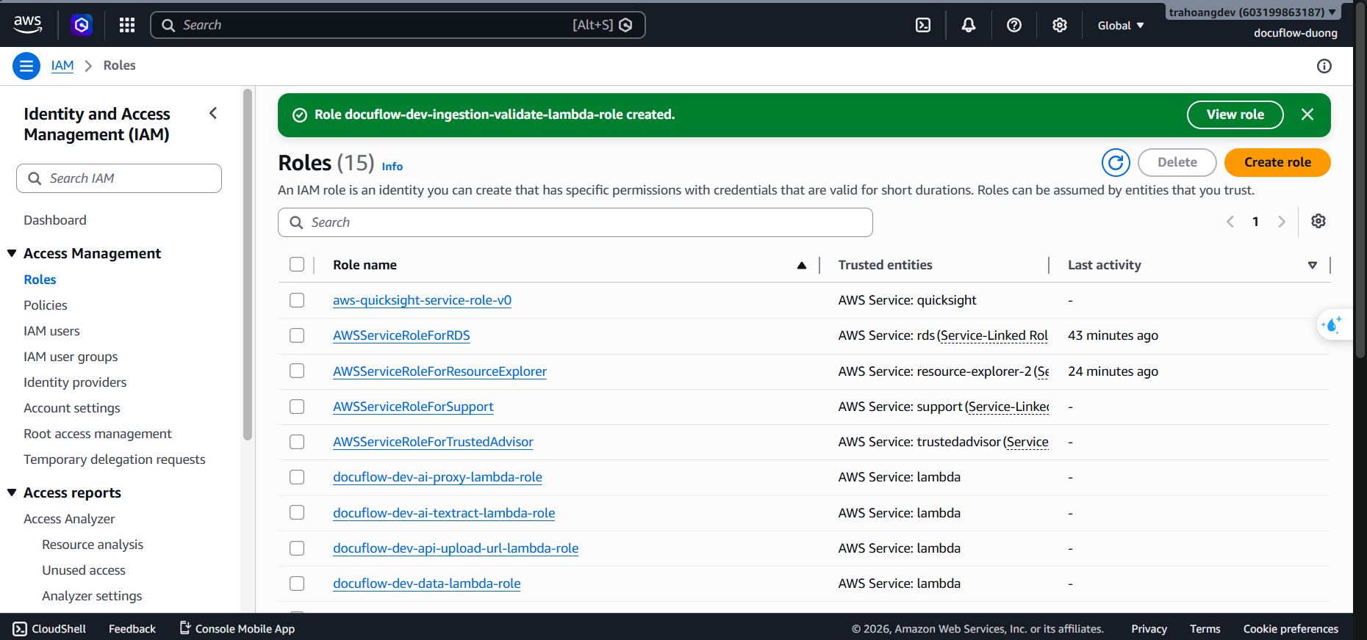This screenshot has height=640, width=1367.
Task: Open the info panel icon
Action: click(x=1324, y=66)
